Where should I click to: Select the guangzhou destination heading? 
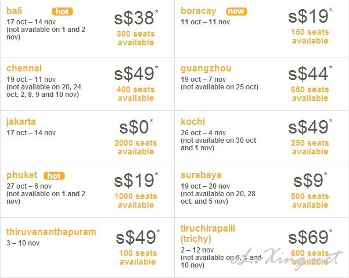(x=206, y=68)
